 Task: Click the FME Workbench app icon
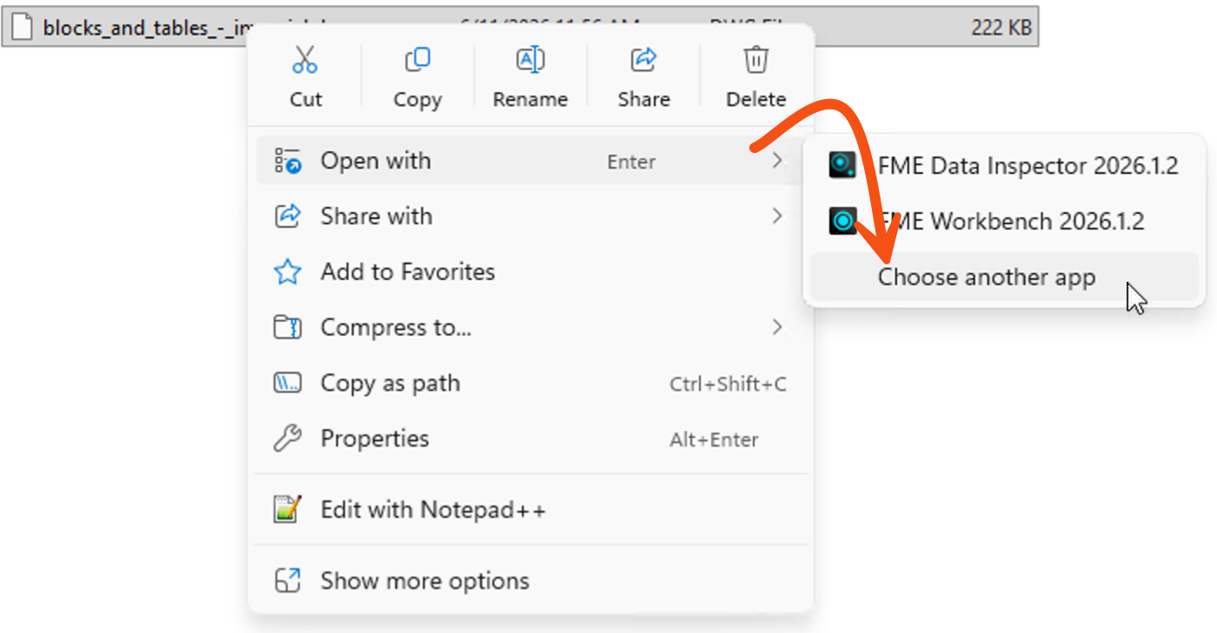842,221
